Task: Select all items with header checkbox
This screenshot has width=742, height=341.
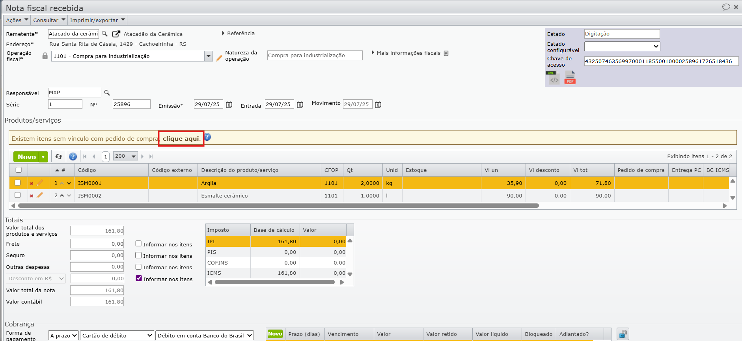Action: click(19, 170)
